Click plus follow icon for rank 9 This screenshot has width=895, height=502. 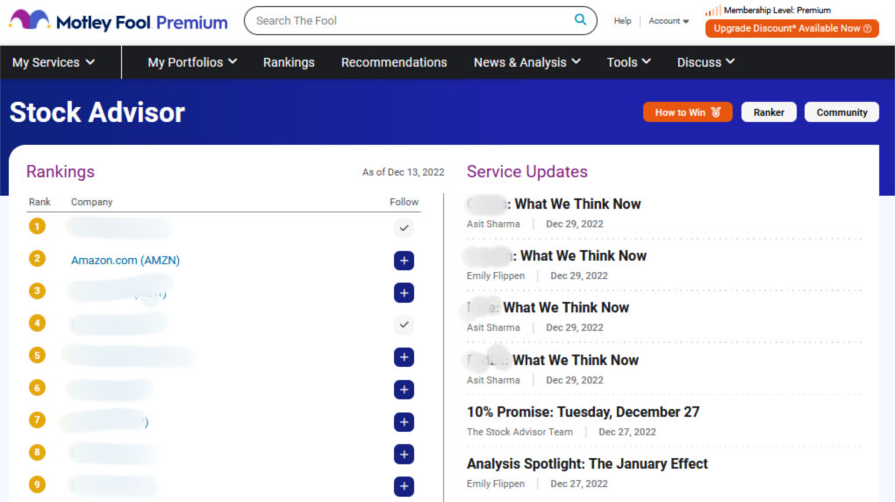404,486
